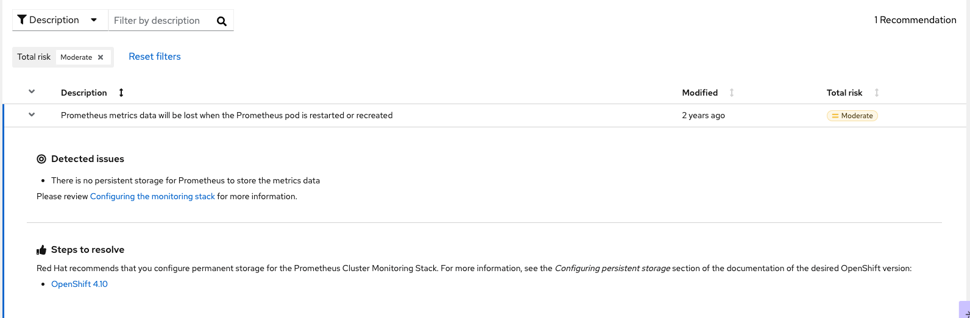Click the Detected issues target icon
Screen dimensions: 970x318
coord(41,159)
